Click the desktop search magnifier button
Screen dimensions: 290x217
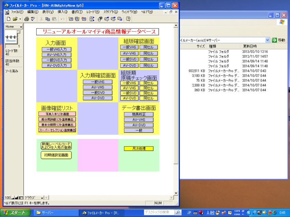178,213
